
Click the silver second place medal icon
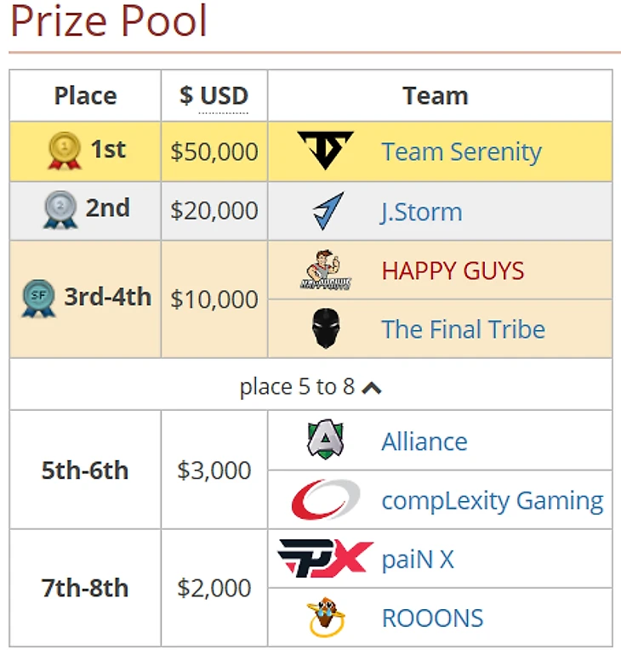coord(60,210)
